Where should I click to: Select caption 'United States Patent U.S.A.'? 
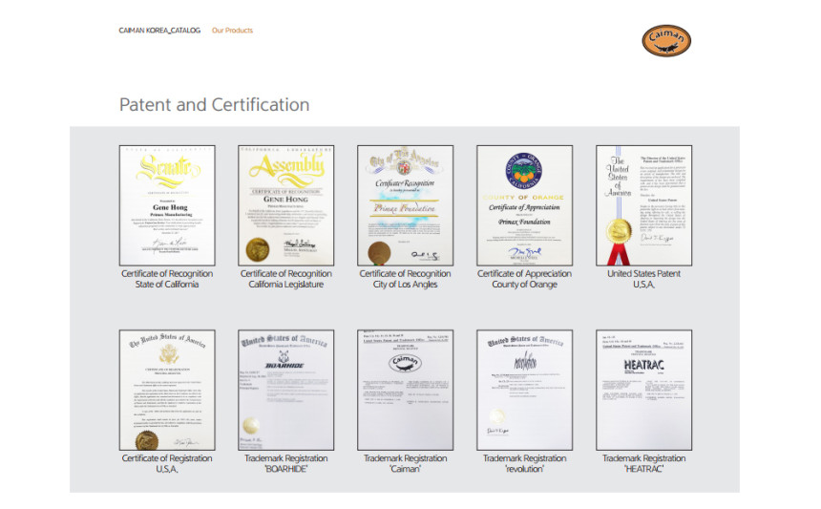click(x=644, y=279)
